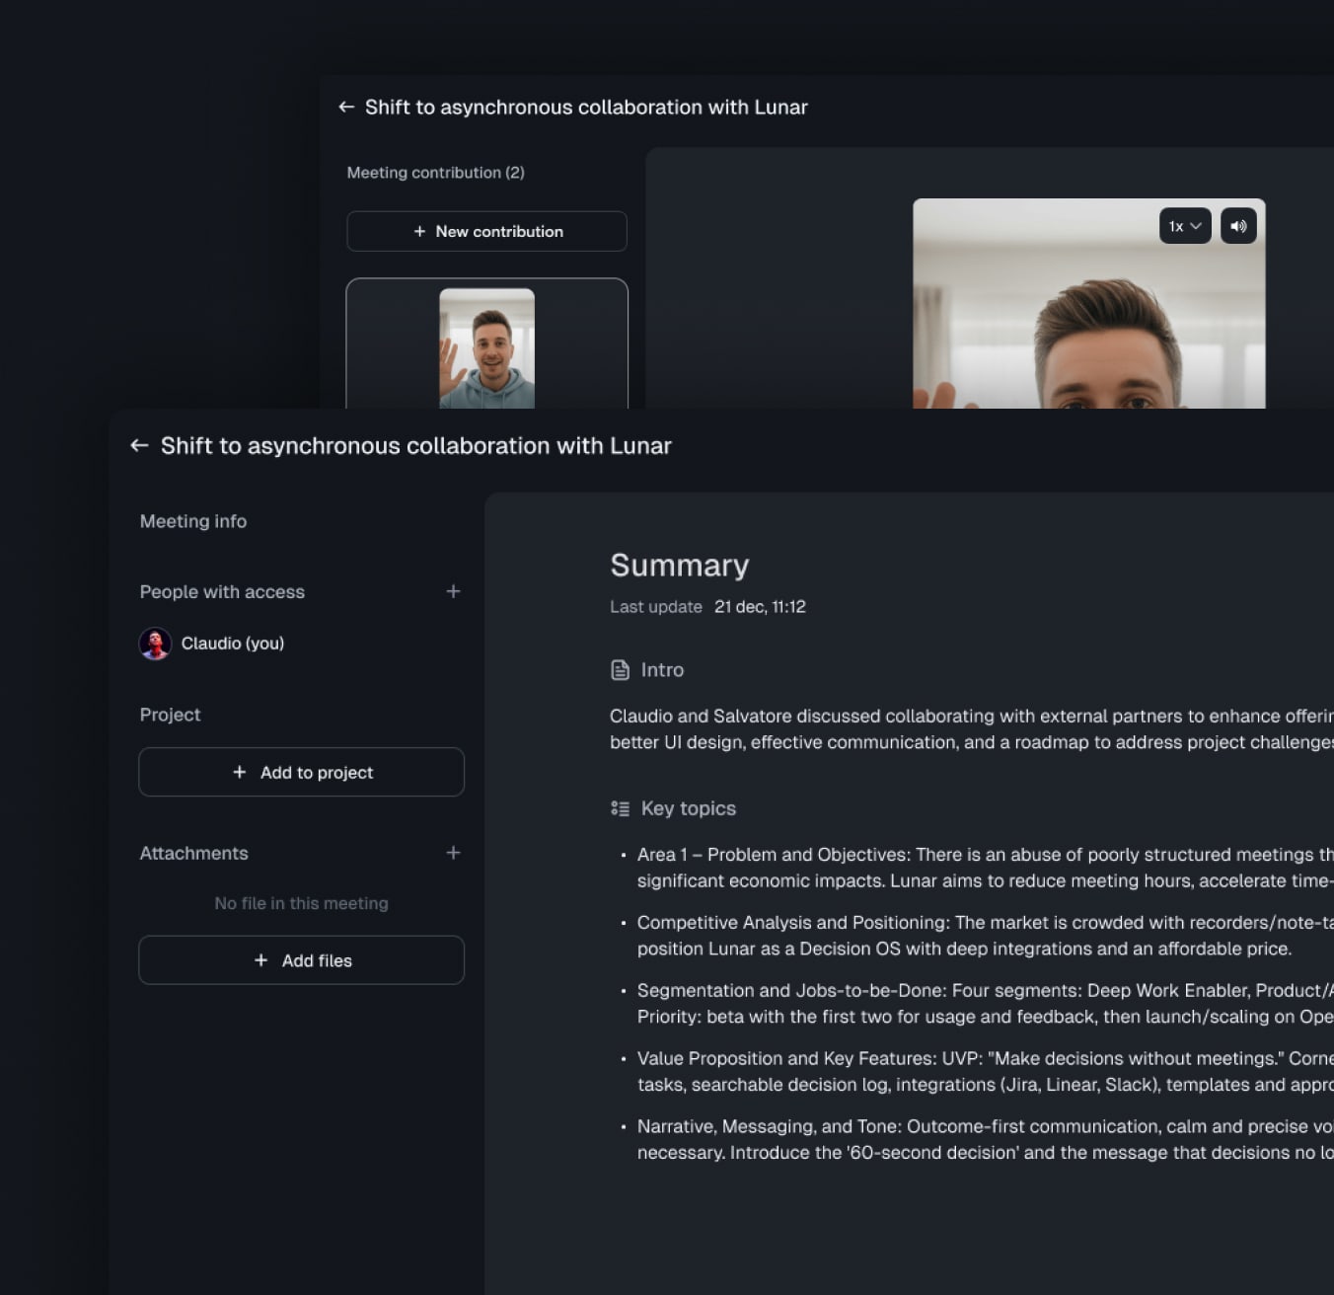1334x1295 pixels.
Task: Click the Intro document icon
Action: point(620,670)
